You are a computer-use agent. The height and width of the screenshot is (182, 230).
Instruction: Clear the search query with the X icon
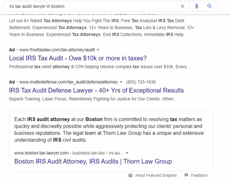pos(182,6)
